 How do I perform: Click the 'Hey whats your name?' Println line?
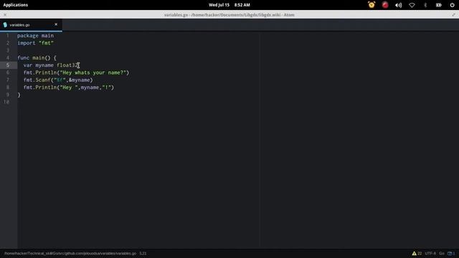[76, 72]
